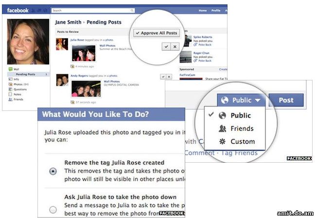Image resolution: width=316 pixels, height=218 pixels.
Task: Open Questions in the left sidebar
Action: [x=20, y=89]
